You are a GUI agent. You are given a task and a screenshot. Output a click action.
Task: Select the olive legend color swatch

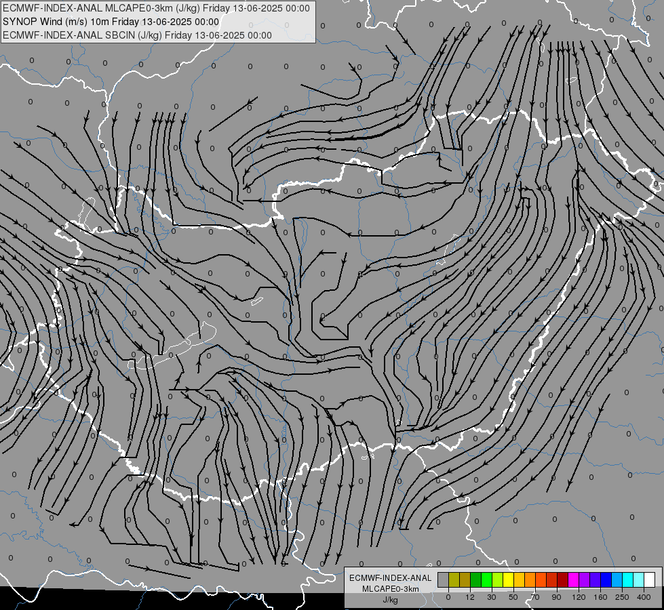point(454,579)
